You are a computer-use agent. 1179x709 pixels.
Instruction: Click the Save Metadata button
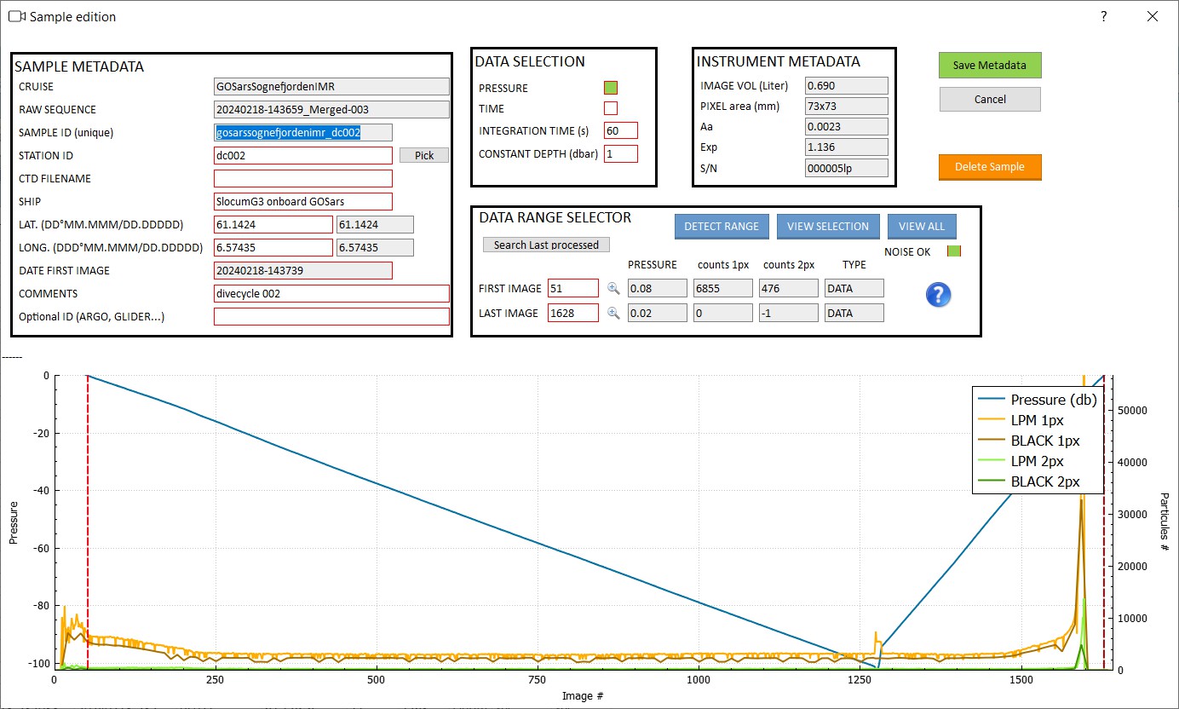coord(989,65)
